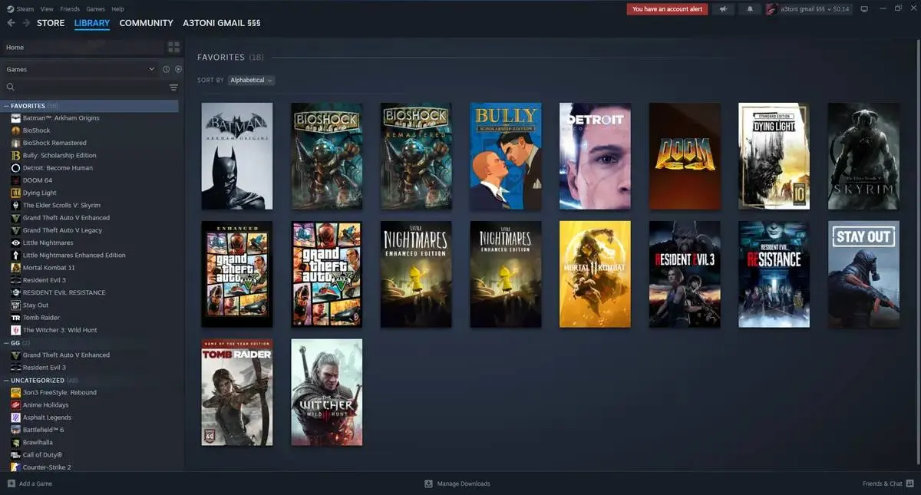Open the Skyrim cover art

tap(863, 156)
